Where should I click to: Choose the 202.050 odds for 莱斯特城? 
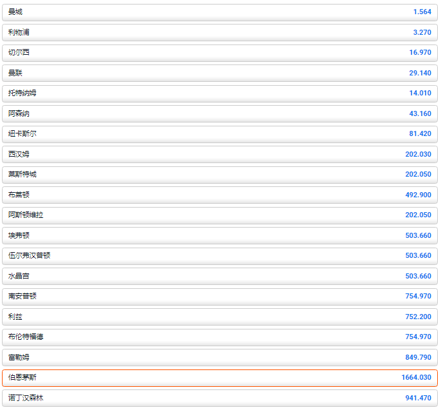click(418, 174)
